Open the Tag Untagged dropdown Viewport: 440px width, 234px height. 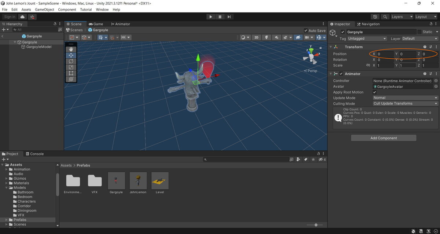[367, 39]
